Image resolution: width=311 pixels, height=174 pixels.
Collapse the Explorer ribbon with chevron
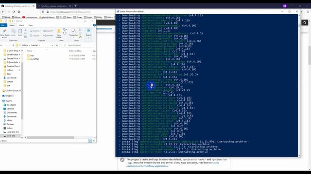pyautogui.click(x=91, y=25)
